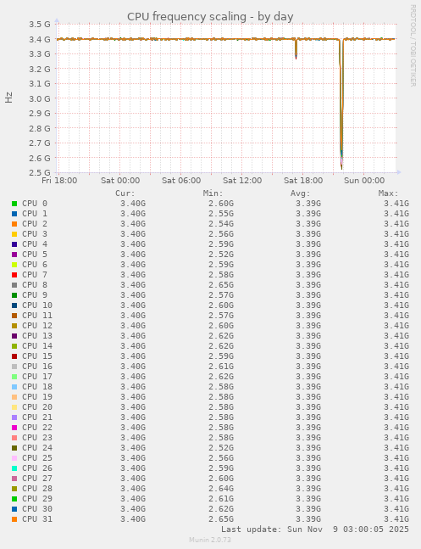Image resolution: width=421 pixels, height=549 pixels.
Task: Click the 'CPU 5' legend label
Action: pos(35,255)
